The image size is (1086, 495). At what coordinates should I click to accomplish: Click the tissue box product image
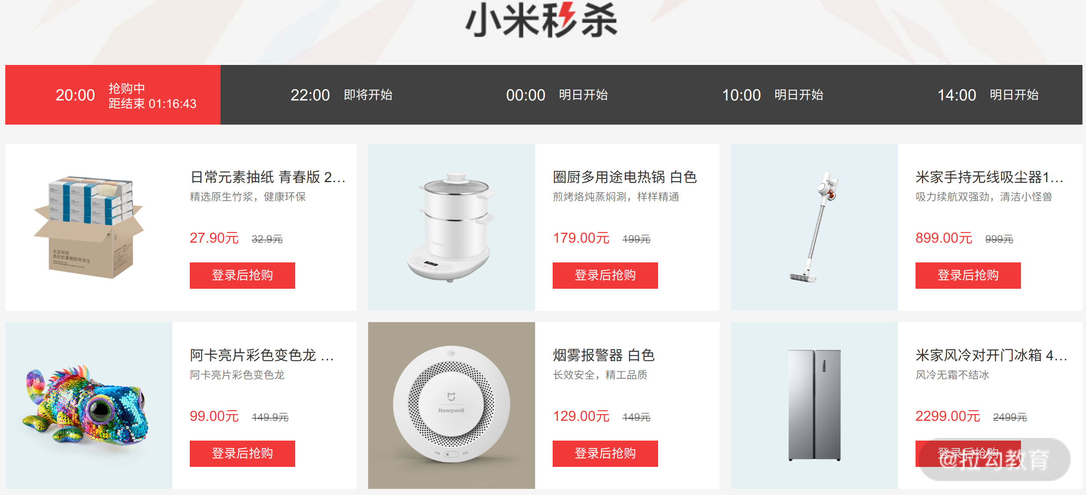(x=89, y=227)
